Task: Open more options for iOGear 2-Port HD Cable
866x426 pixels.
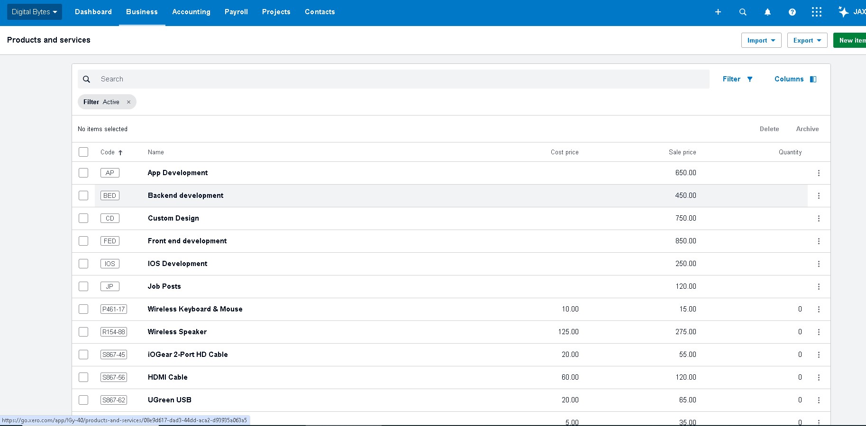Action: coord(819,355)
